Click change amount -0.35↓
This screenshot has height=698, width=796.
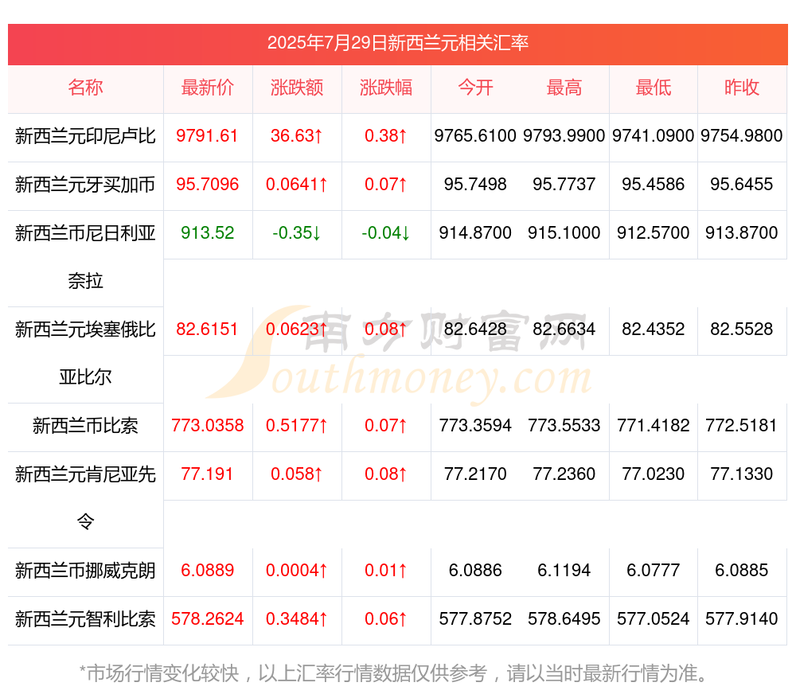296,233
